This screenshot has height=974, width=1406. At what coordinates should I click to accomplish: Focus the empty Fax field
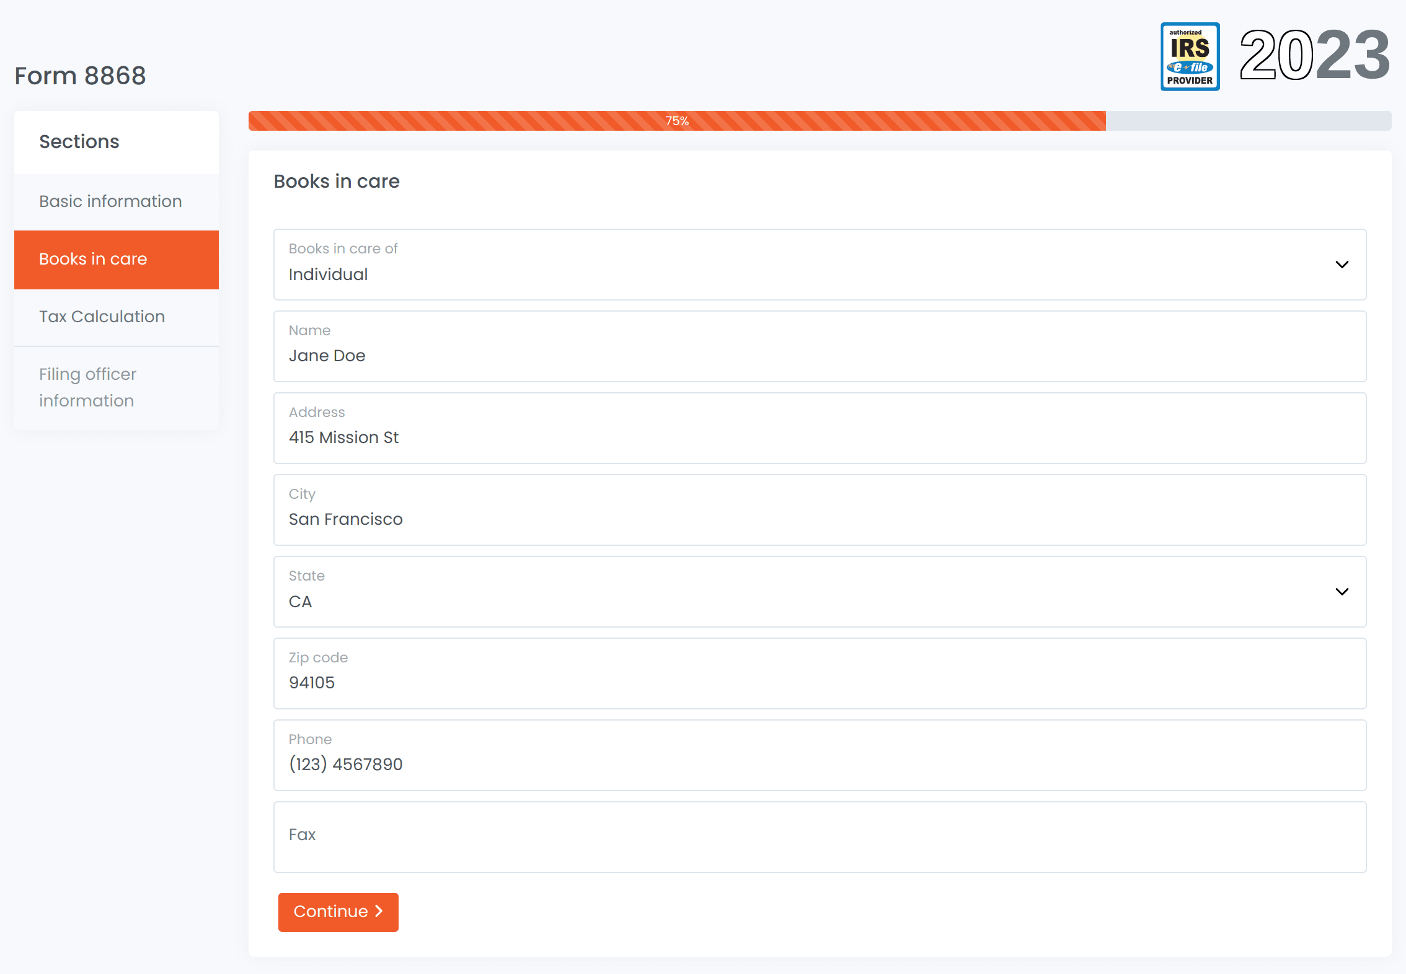click(x=820, y=837)
